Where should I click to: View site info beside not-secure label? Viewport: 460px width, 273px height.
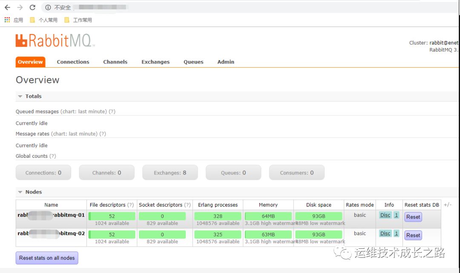pyautogui.click(x=48, y=7)
